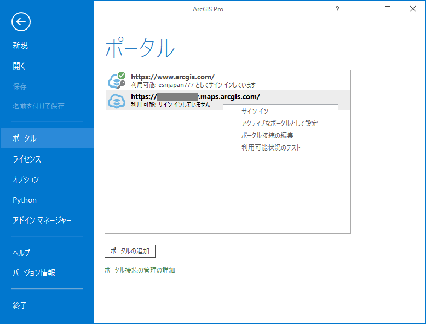This screenshot has width=426, height=324.
Task: Click the esrijapan777 sign-in status text
Action: pyautogui.click(x=193, y=85)
